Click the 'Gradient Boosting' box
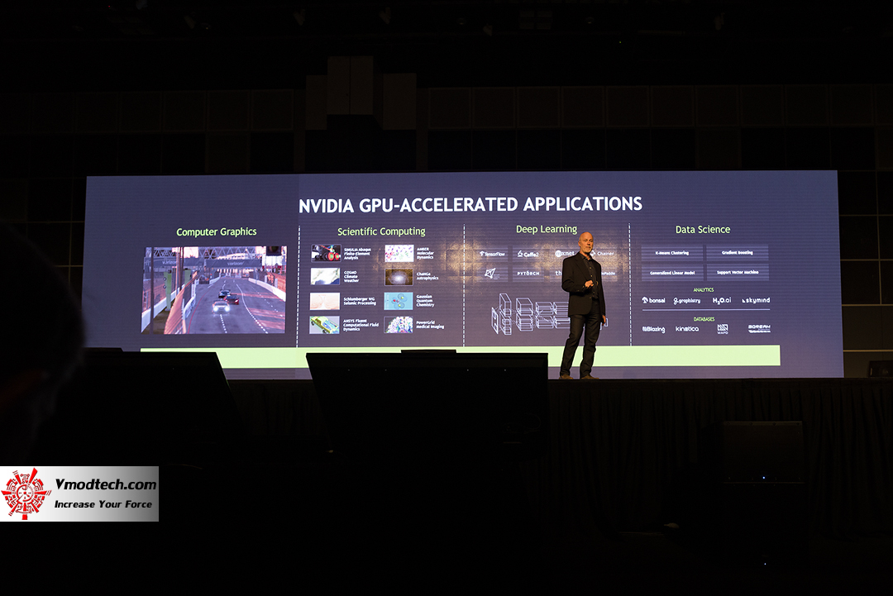893x596 pixels. pyautogui.click(x=738, y=253)
